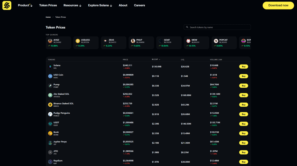Click Pump's $34.97M liquidity value
This screenshot has width=297, height=166.
click(185, 86)
